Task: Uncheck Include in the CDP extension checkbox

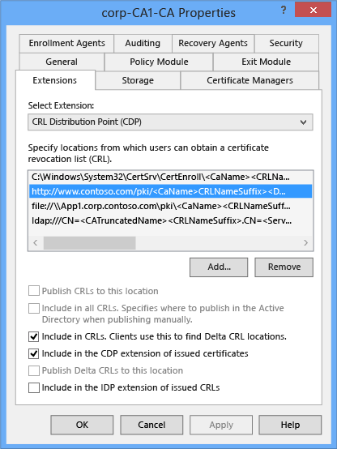Action: (34, 353)
